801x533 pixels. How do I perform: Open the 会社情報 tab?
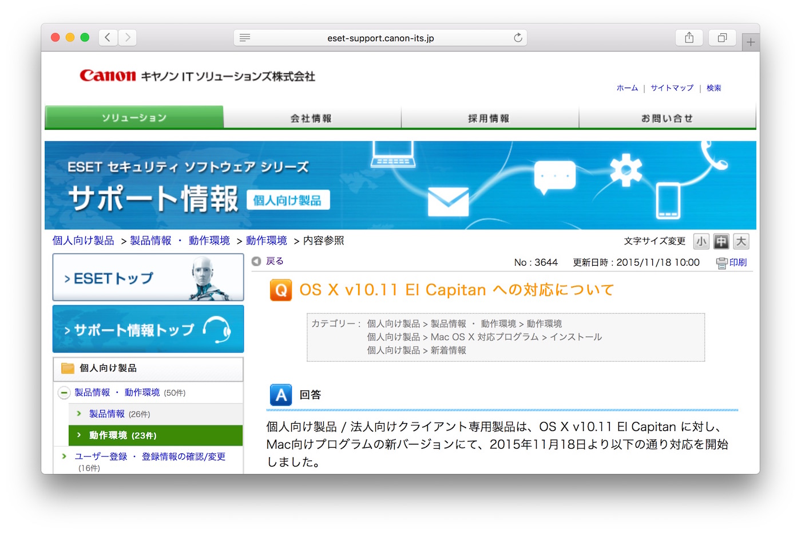[312, 118]
